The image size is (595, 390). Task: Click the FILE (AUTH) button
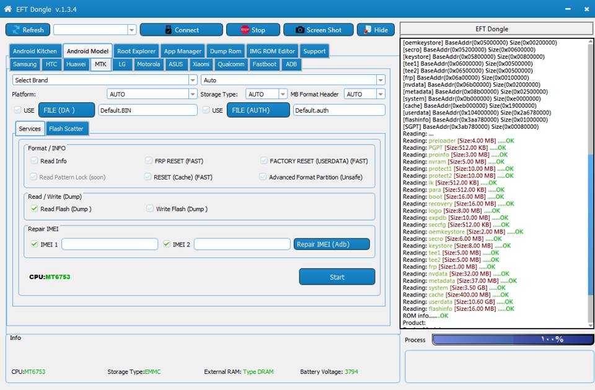pyautogui.click(x=258, y=110)
